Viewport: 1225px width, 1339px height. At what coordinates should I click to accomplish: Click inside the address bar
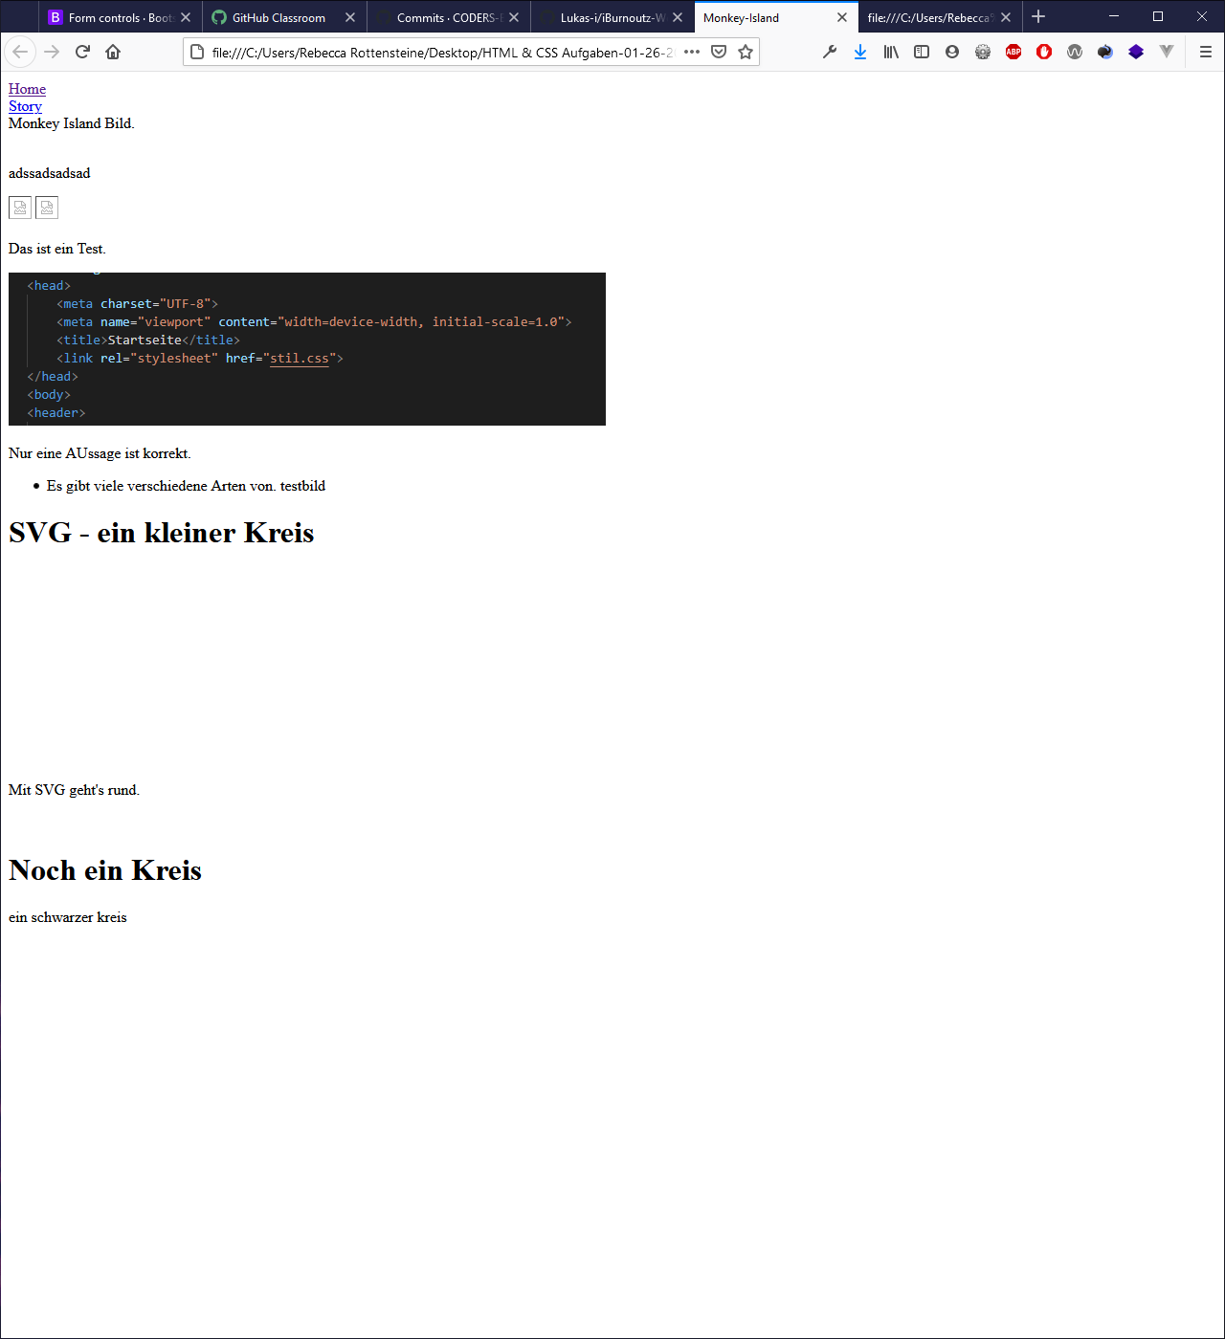click(431, 52)
